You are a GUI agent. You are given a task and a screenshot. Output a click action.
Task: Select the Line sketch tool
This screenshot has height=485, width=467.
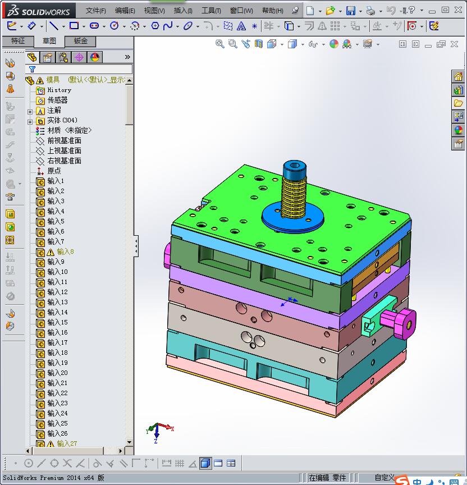tap(54, 26)
